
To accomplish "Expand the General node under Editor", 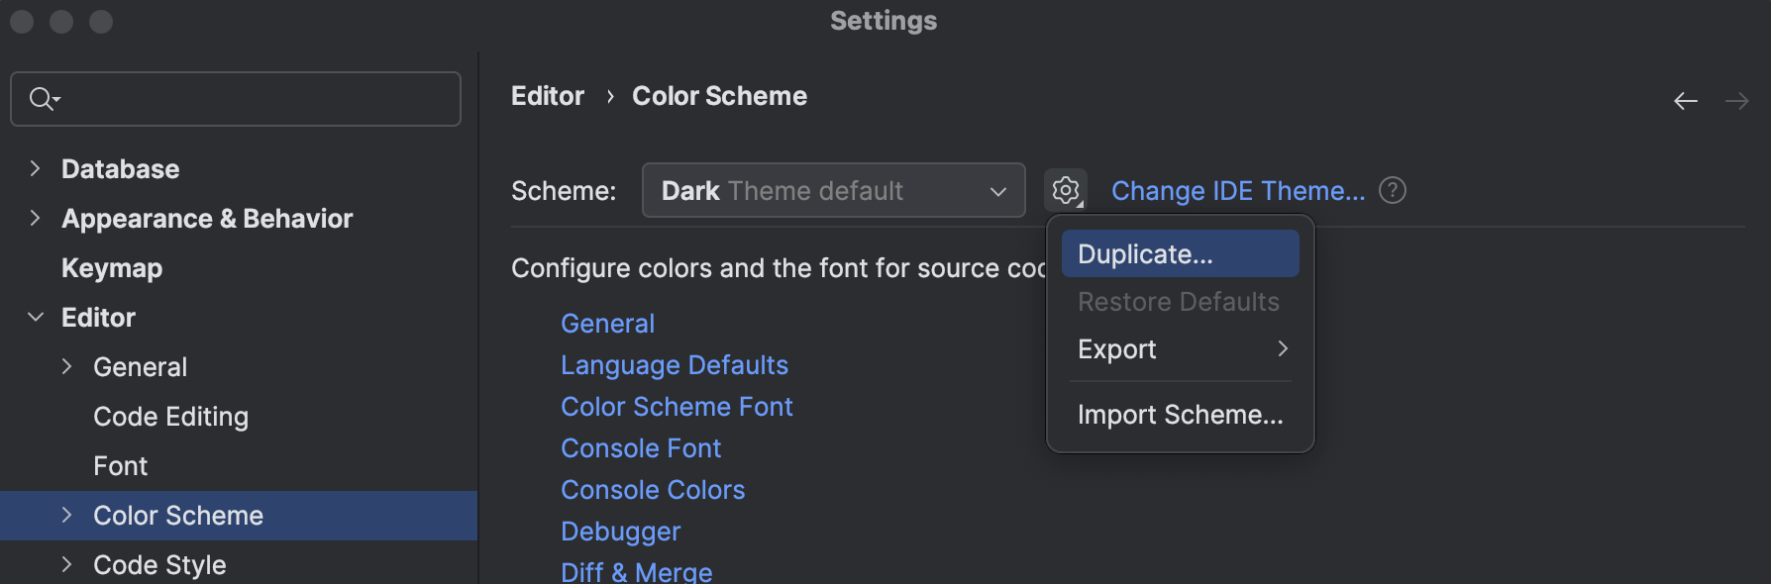I will coord(66,366).
